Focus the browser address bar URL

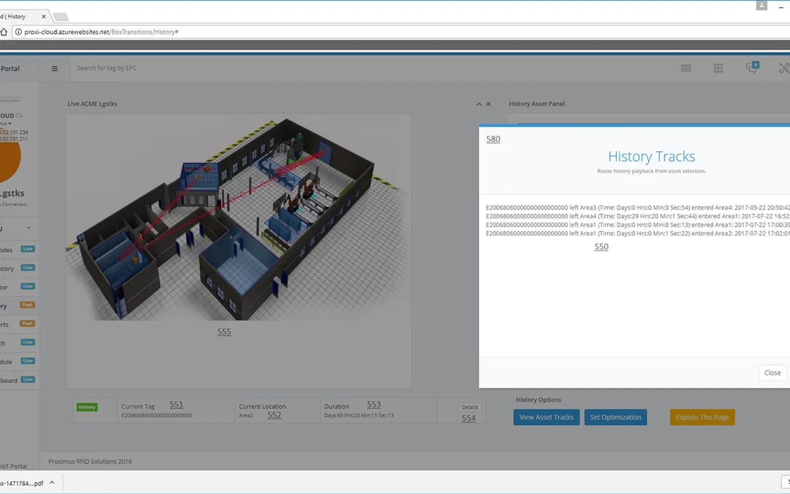pyautogui.click(x=101, y=32)
